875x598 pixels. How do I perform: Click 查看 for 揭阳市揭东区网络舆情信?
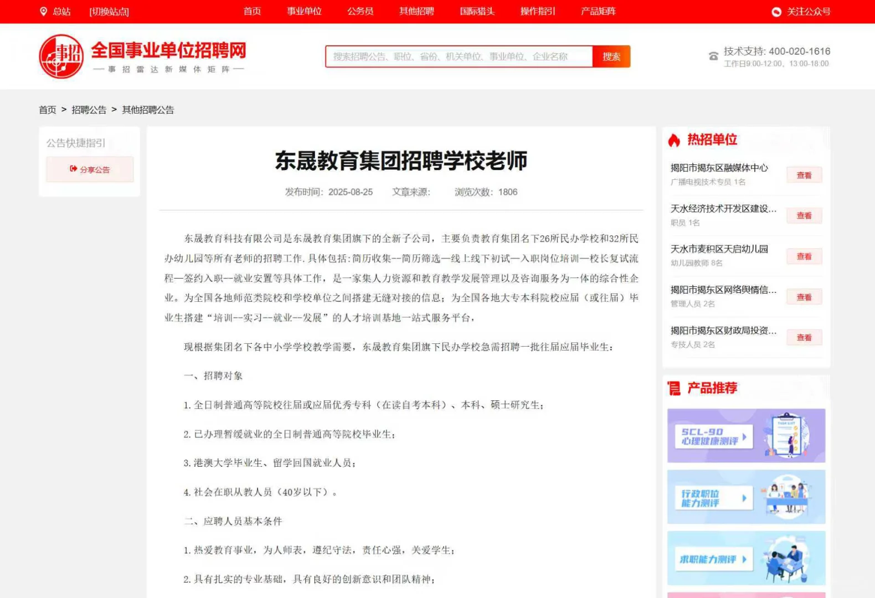[804, 297]
